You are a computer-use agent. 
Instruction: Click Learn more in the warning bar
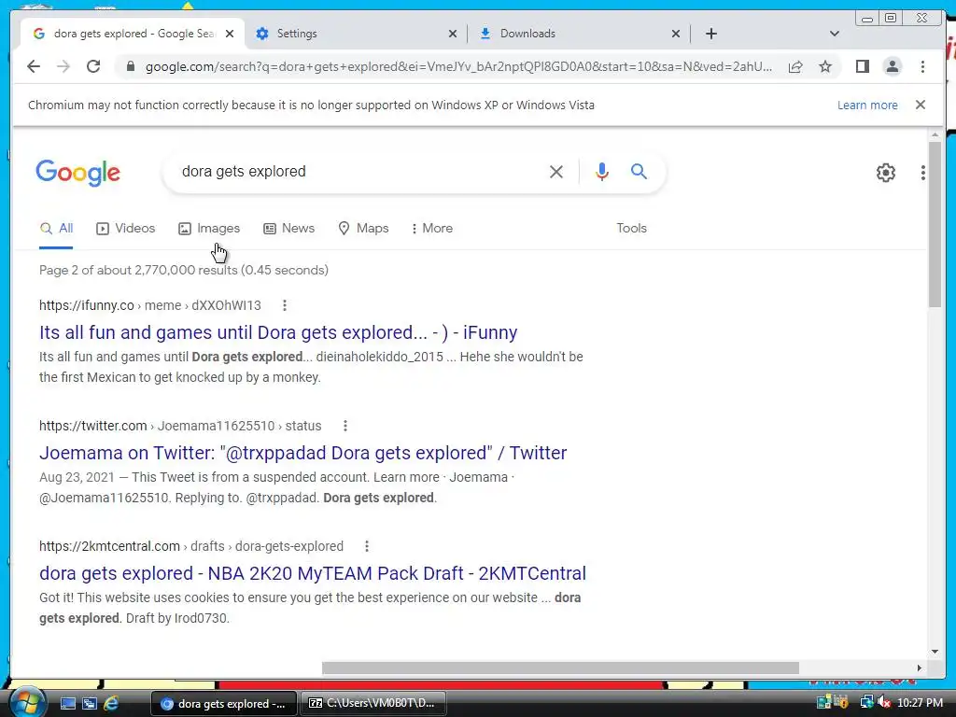[x=867, y=105]
